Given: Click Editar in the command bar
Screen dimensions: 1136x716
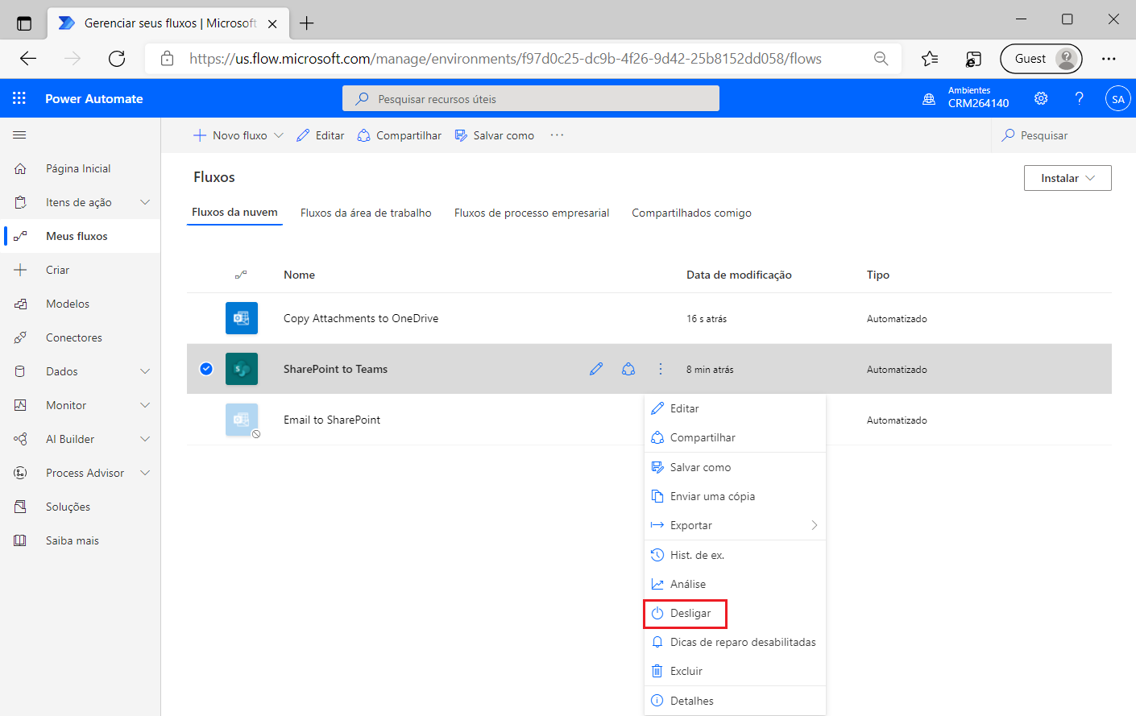Looking at the screenshot, I should (x=321, y=135).
